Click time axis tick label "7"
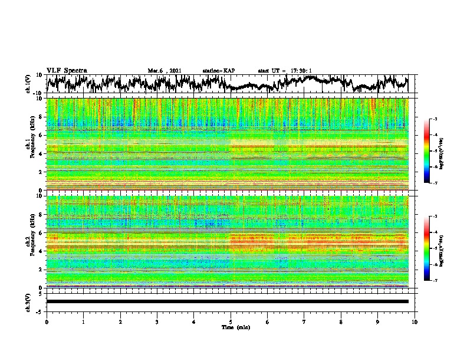Image resolution: width=467 pixels, height=361 pixels. 304,322
